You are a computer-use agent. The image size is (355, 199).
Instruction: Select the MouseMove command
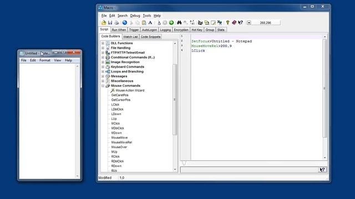pyautogui.click(x=119, y=138)
